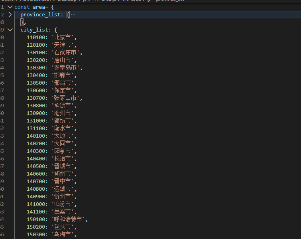The image size is (301, 239).
Task: Click the key 131100
Action: click(x=36, y=128)
